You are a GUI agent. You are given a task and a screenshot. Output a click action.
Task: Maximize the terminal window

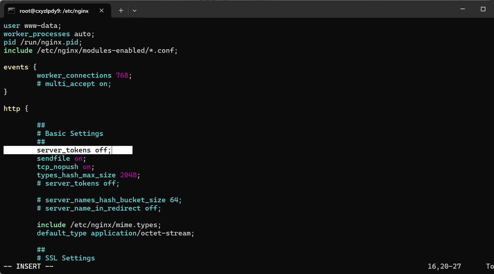483,9
